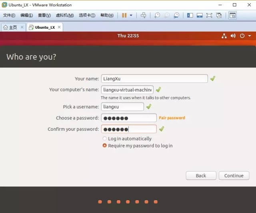Screen dimensions: 256x213
Task: Click the Your name input field
Action: (154, 79)
